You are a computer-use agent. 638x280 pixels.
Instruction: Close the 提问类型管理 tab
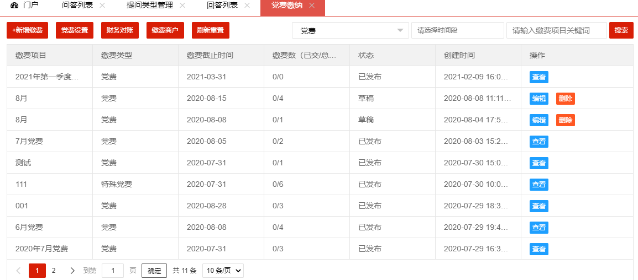click(182, 6)
